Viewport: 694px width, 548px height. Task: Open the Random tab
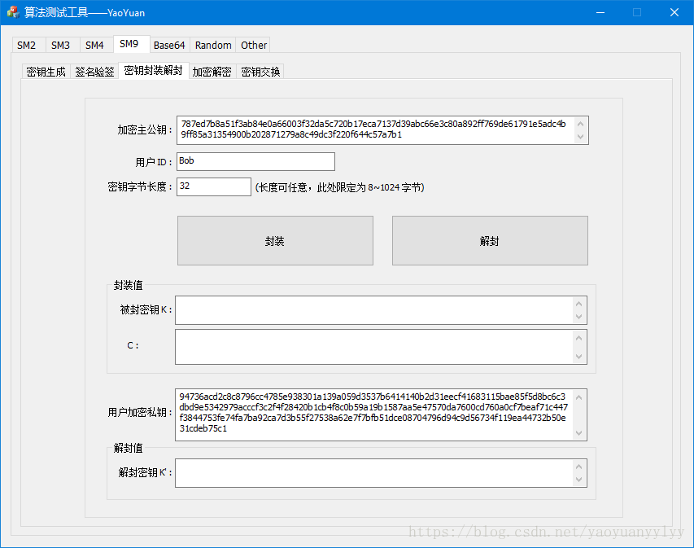tap(213, 45)
